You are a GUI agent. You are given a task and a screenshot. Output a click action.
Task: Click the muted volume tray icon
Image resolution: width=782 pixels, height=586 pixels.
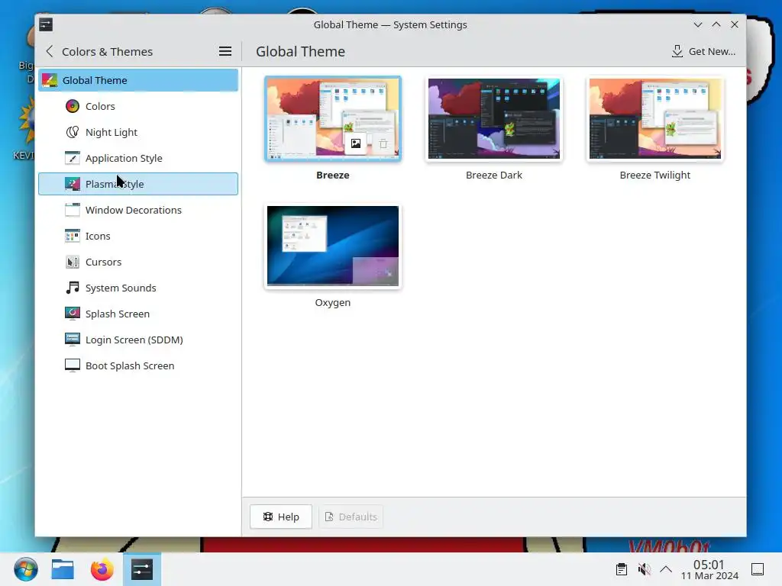[x=644, y=569]
